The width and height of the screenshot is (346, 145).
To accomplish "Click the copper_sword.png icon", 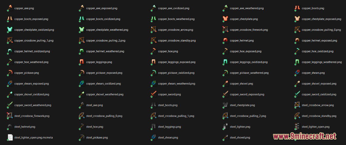I will (x=153, y=94).
